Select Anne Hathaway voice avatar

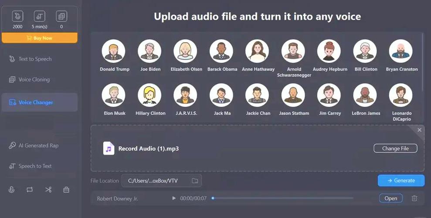(x=257, y=51)
